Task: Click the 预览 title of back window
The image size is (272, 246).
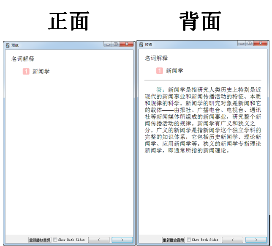Action: pyautogui.click(x=149, y=44)
